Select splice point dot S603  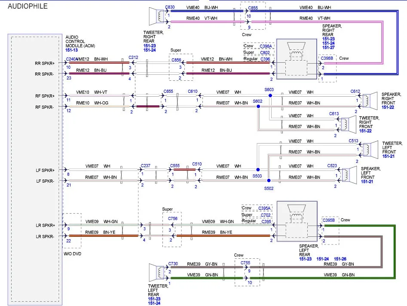(270, 95)
